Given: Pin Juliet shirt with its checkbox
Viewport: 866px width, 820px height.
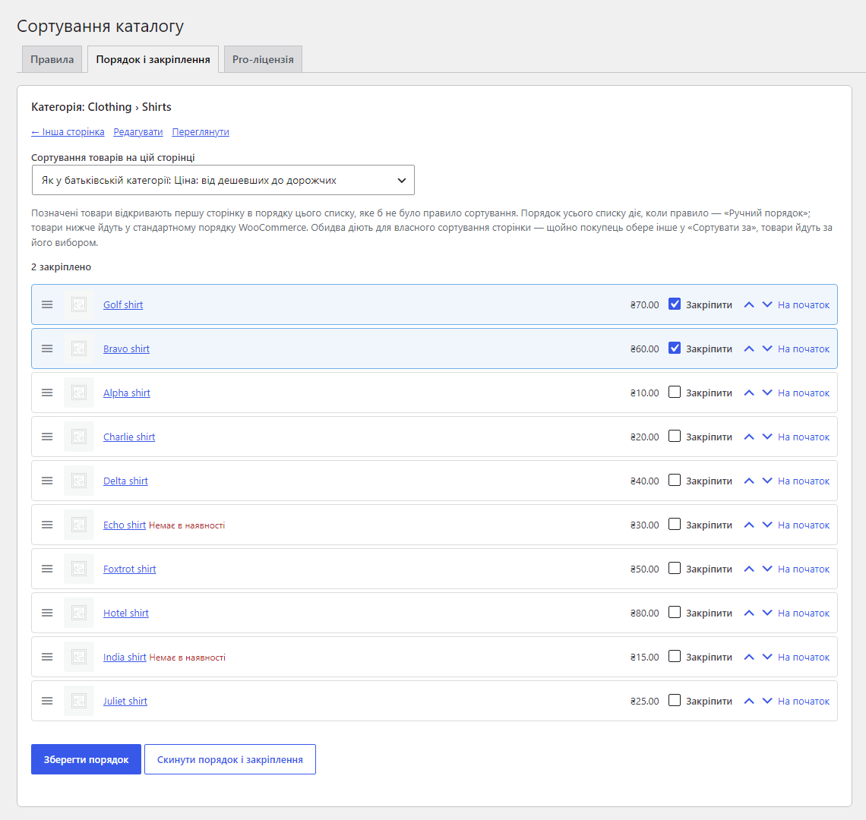Looking at the screenshot, I should pyautogui.click(x=675, y=700).
